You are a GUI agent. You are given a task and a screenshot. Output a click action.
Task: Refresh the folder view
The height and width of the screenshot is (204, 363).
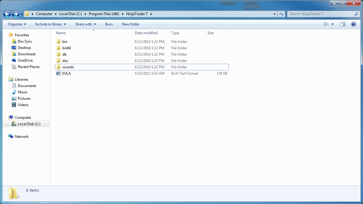[x=281, y=14]
